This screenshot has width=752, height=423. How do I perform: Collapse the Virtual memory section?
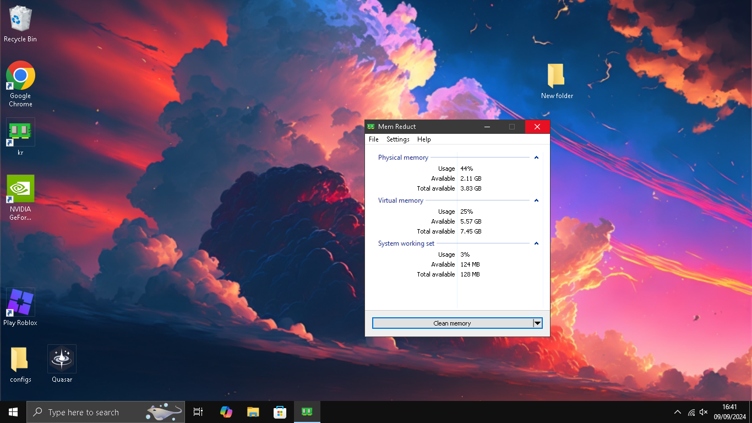(x=536, y=200)
